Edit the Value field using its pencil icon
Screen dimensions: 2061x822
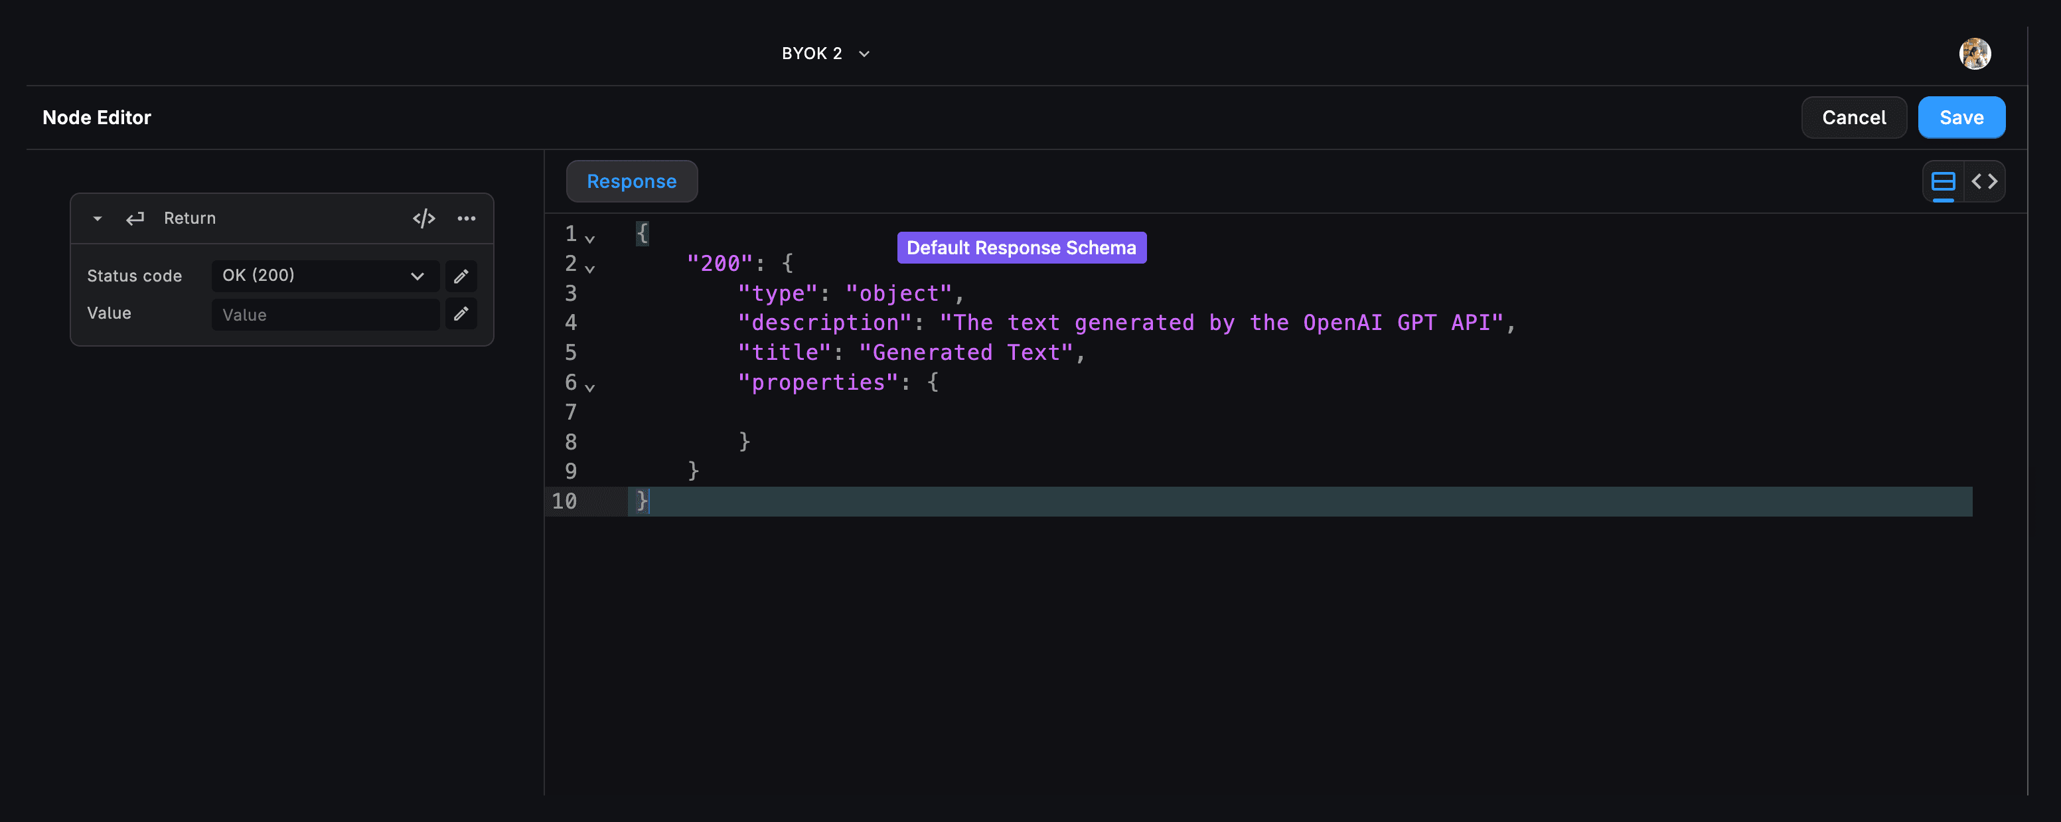pyautogui.click(x=461, y=313)
